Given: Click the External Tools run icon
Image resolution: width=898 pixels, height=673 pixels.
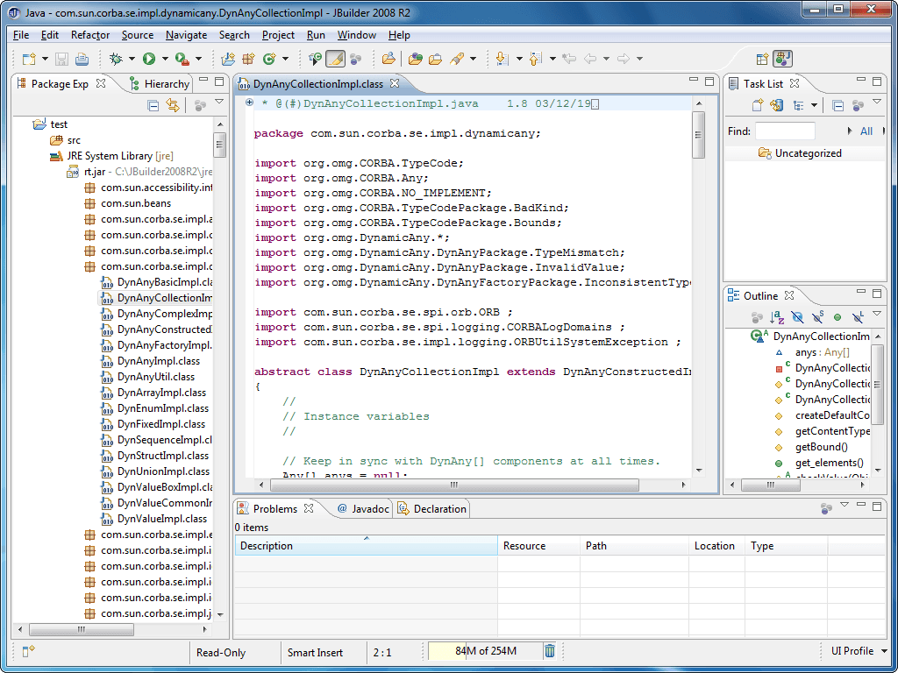Looking at the screenshot, I should [x=182, y=59].
